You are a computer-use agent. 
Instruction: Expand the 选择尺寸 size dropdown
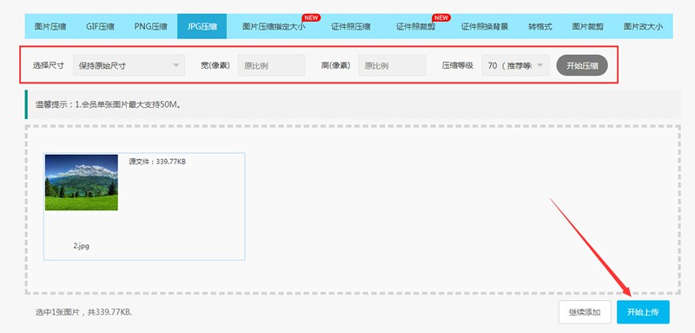129,65
